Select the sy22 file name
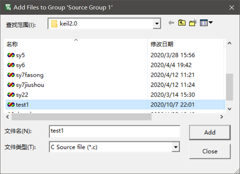 coord(22,95)
